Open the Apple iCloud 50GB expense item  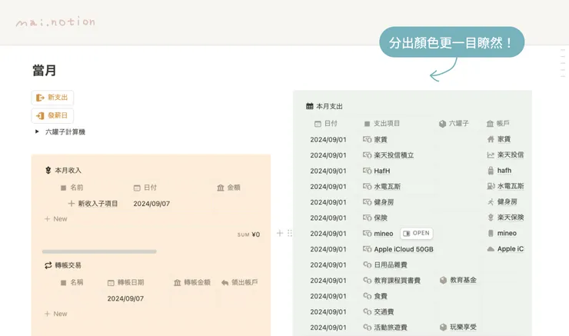404,249
